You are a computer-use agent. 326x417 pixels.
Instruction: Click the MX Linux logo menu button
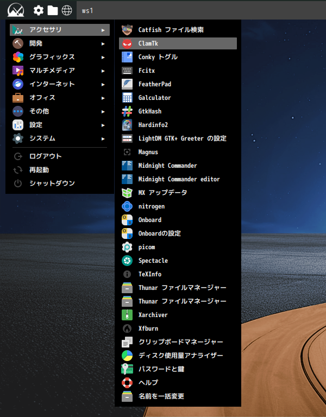coord(16,10)
